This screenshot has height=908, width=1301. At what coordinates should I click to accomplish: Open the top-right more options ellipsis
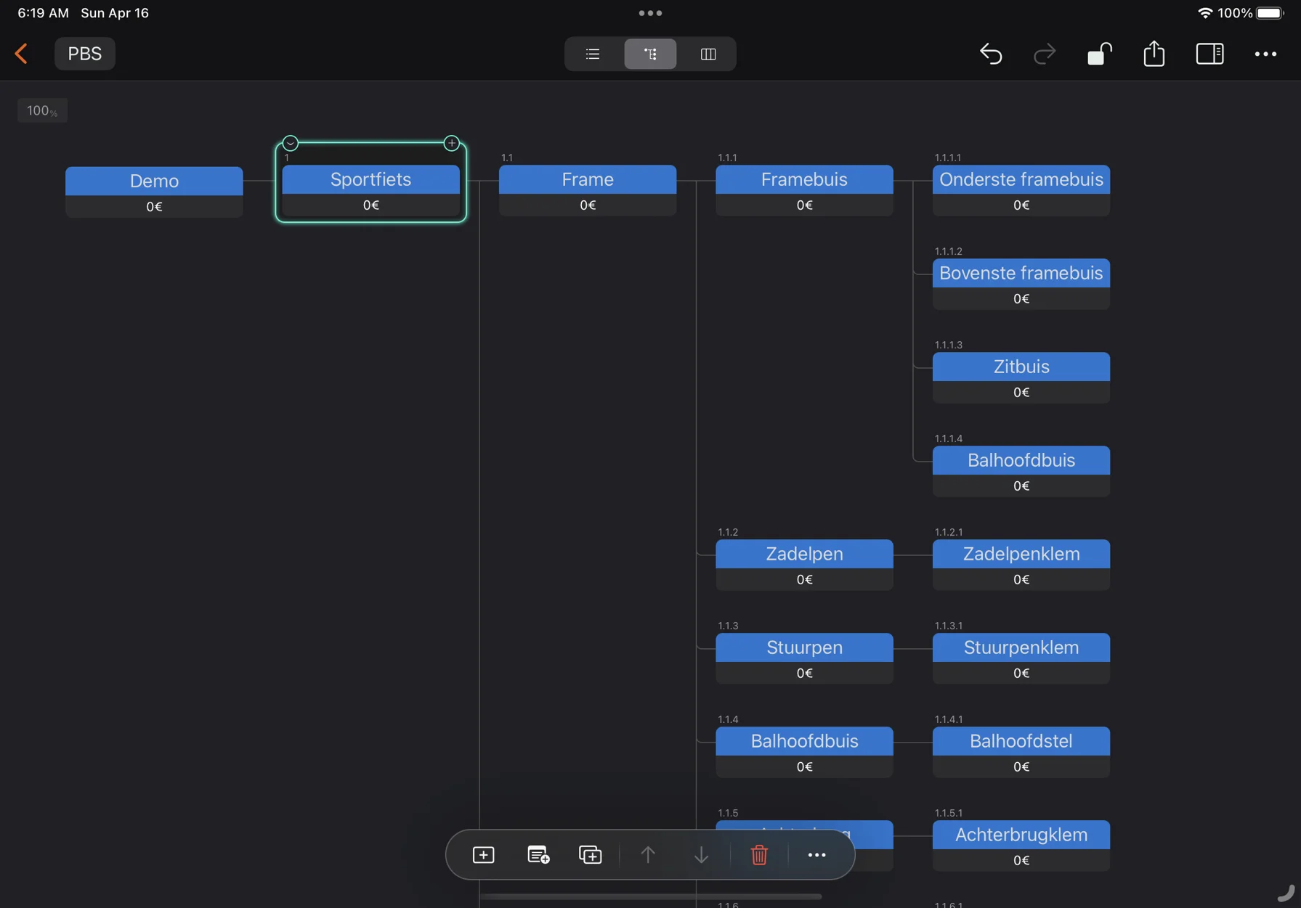pos(1265,54)
